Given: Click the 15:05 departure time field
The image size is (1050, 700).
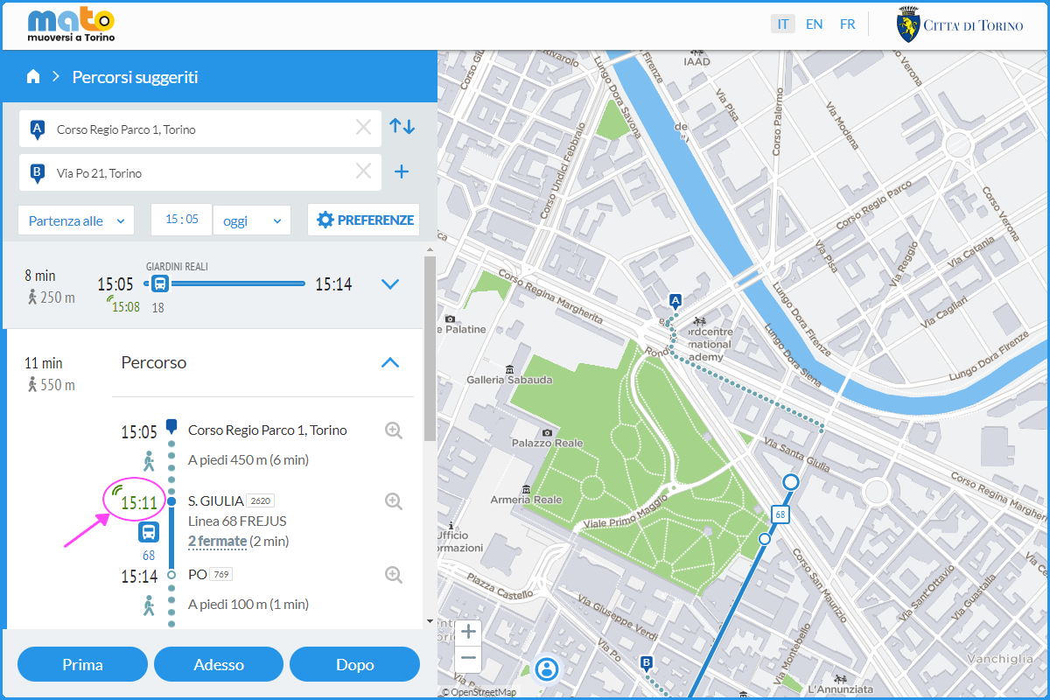Looking at the screenshot, I should [181, 220].
